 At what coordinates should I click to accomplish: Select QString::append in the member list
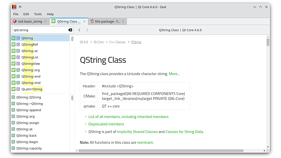tap(29, 110)
